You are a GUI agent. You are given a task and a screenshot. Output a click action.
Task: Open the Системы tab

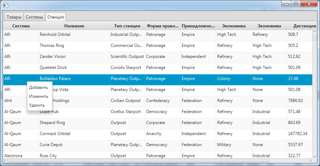[34, 17]
